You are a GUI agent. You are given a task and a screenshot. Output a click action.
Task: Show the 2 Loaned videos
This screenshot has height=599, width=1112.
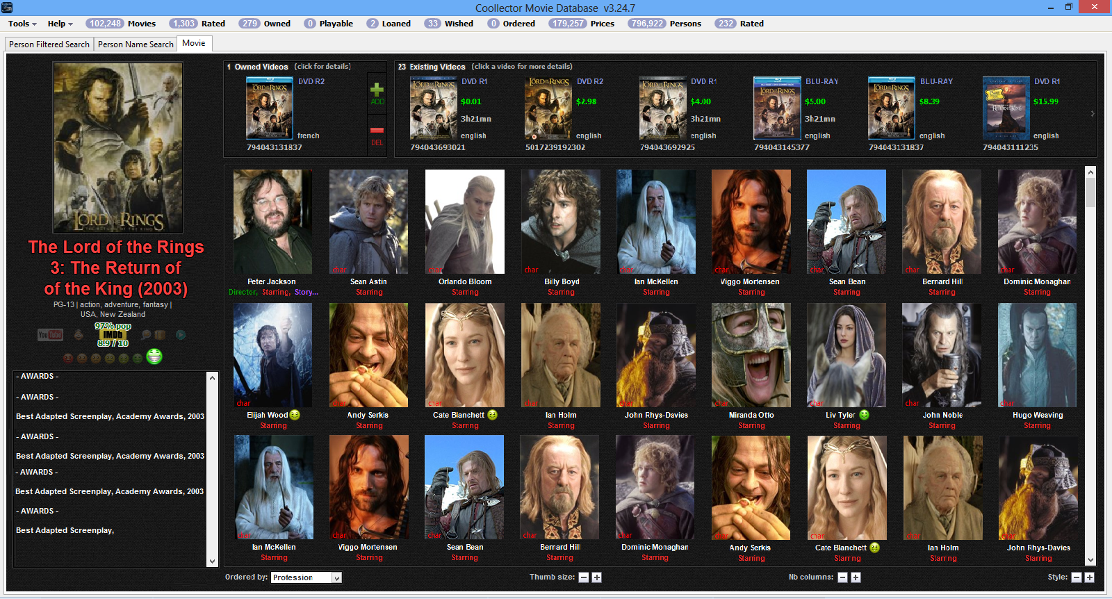(x=389, y=24)
